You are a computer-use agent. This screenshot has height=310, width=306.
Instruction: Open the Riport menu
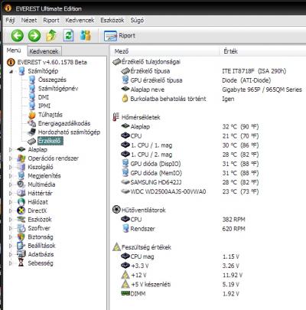pos(51,20)
